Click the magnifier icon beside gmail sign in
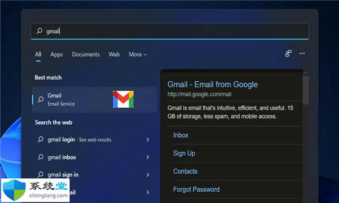 [x=41, y=174]
